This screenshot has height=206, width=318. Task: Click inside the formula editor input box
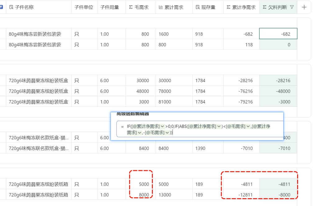[x=200, y=129]
